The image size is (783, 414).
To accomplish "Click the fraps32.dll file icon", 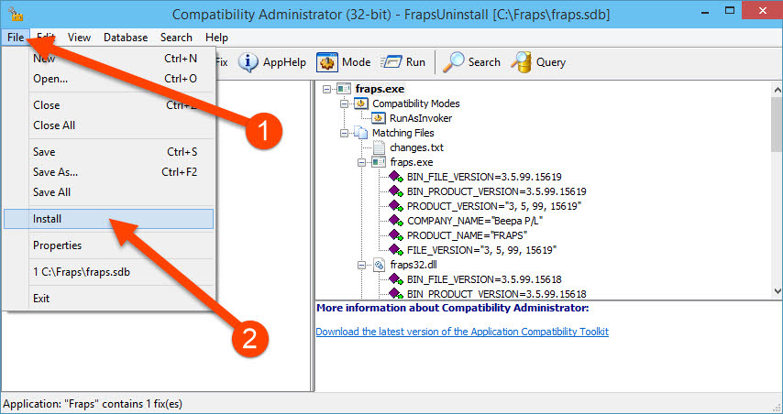I will coord(378,265).
